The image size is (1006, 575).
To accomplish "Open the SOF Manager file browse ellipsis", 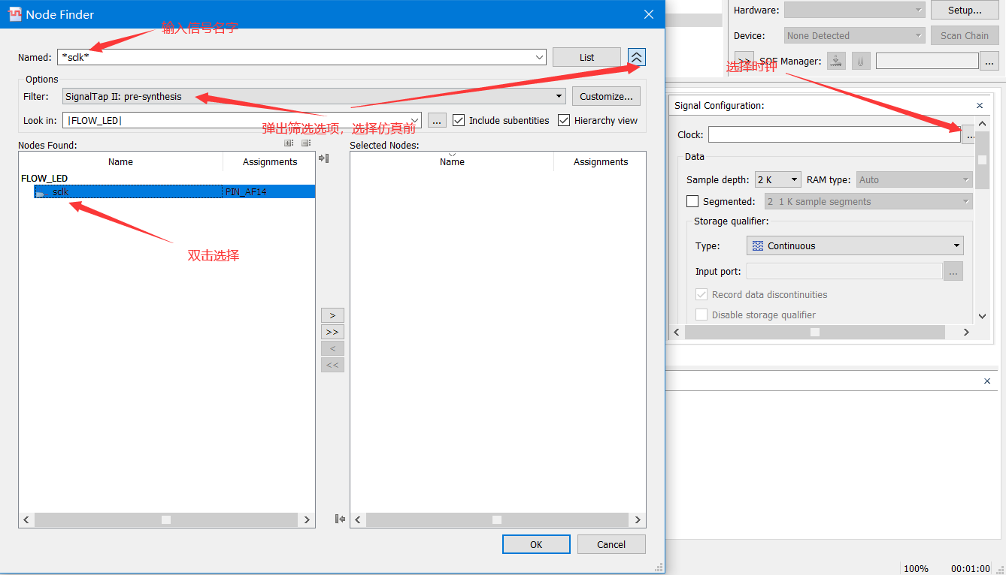I will tap(990, 62).
